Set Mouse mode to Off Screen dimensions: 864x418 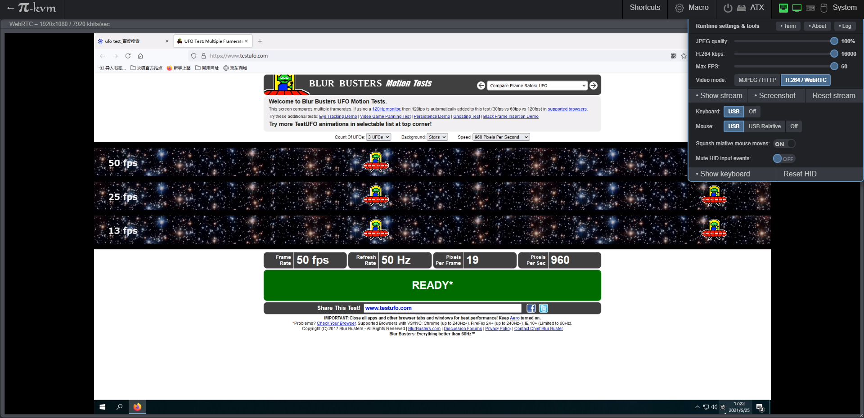point(794,126)
